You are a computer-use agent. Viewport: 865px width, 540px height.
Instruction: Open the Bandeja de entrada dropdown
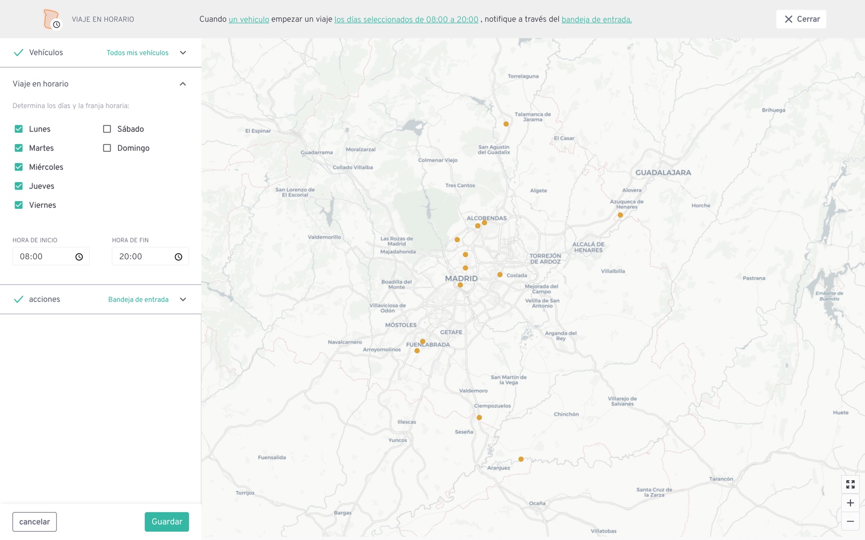[139, 299]
